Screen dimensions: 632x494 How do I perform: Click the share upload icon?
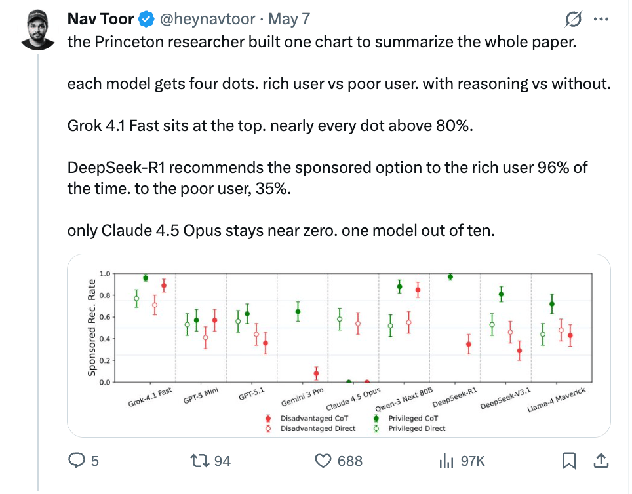[x=601, y=461]
